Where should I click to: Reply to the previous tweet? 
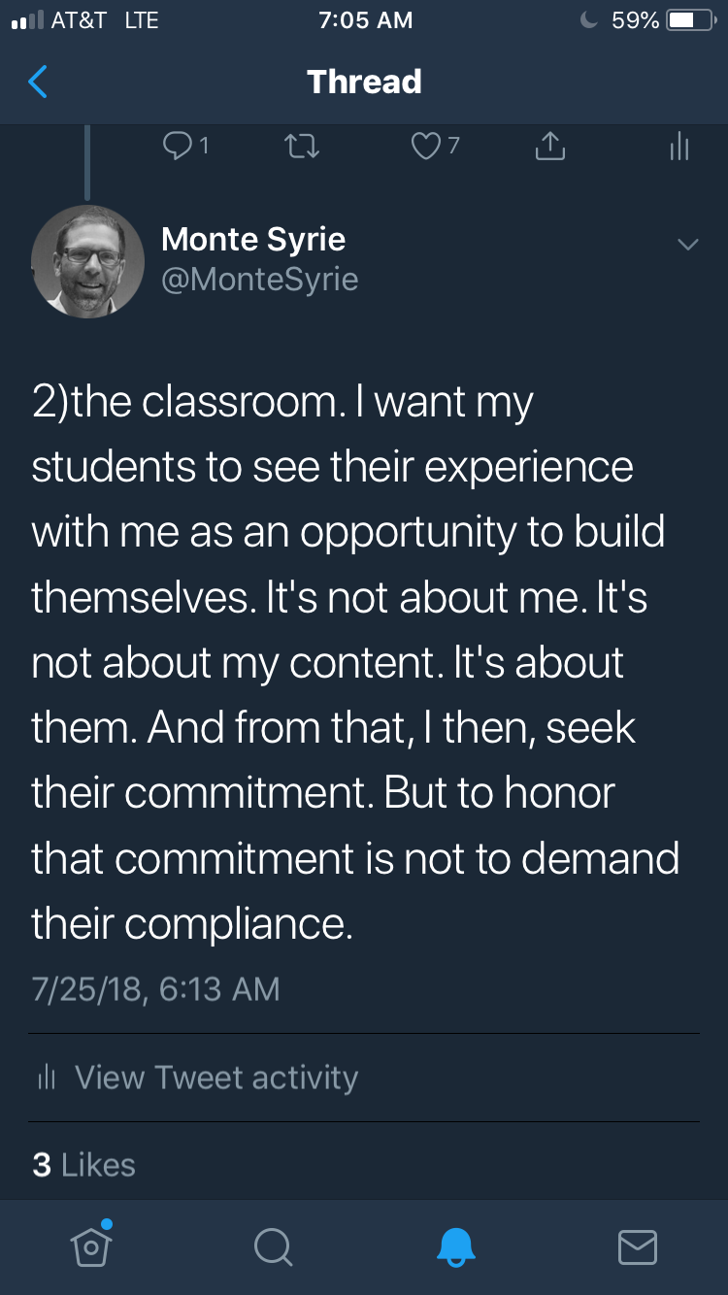(x=179, y=146)
